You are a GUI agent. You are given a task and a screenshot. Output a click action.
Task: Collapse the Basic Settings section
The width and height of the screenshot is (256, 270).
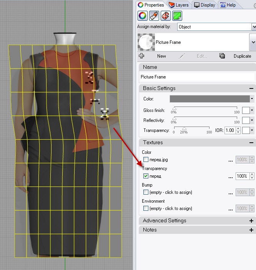[251, 88]
